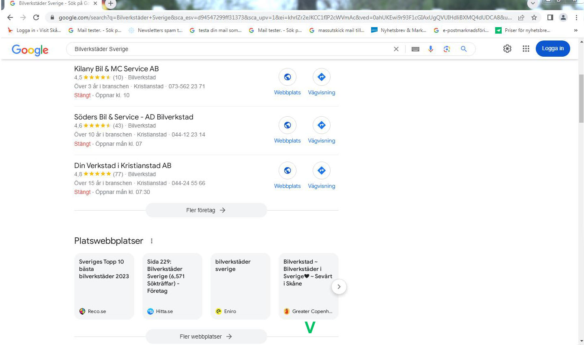Start voice search with the microphone icon
Viewport: 584px width, 345px height.
pyautogui.click(x=431, y=49)
